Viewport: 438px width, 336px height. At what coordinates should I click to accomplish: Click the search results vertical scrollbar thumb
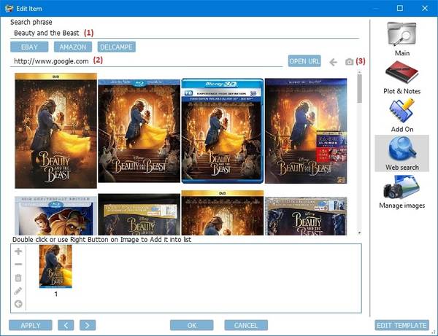[359, 89]
